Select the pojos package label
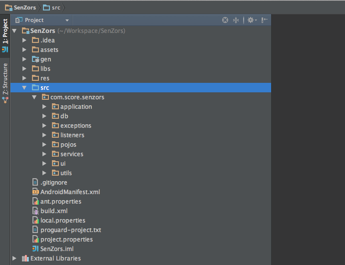 (x=68, y=145)
